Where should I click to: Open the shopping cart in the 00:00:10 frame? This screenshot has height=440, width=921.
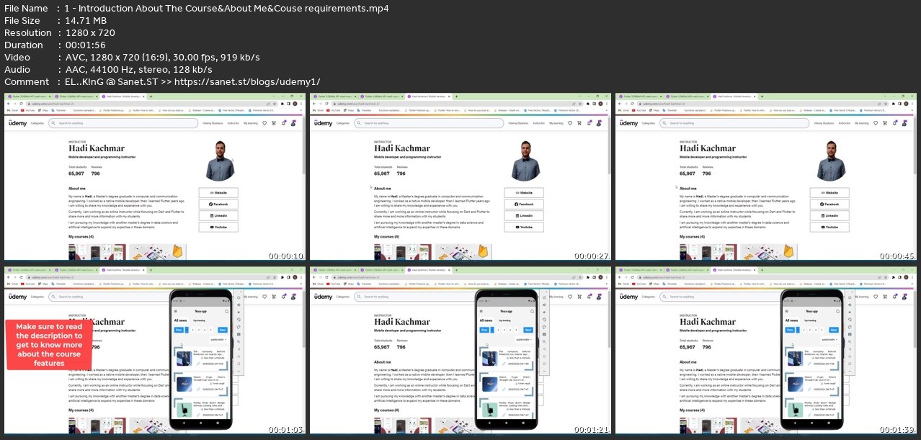pos(275,123)
